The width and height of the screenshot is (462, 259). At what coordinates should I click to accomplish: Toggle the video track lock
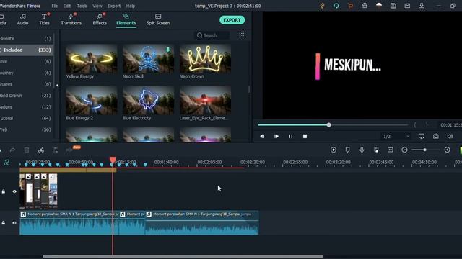point(4,191)
